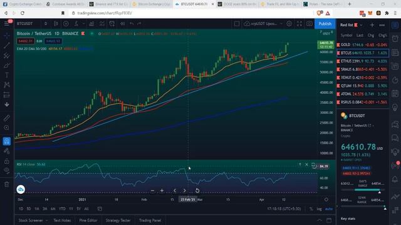
Task: Click the trash remove drawings icon
Action: (x=7, y=184)
